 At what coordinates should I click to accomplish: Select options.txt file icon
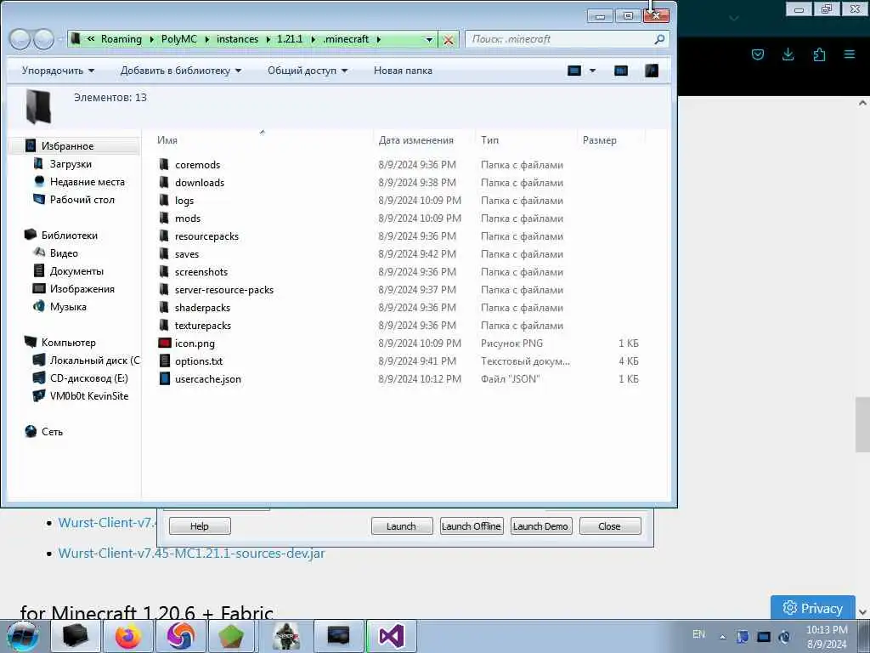pyautogui.click(x=164, y=361)
